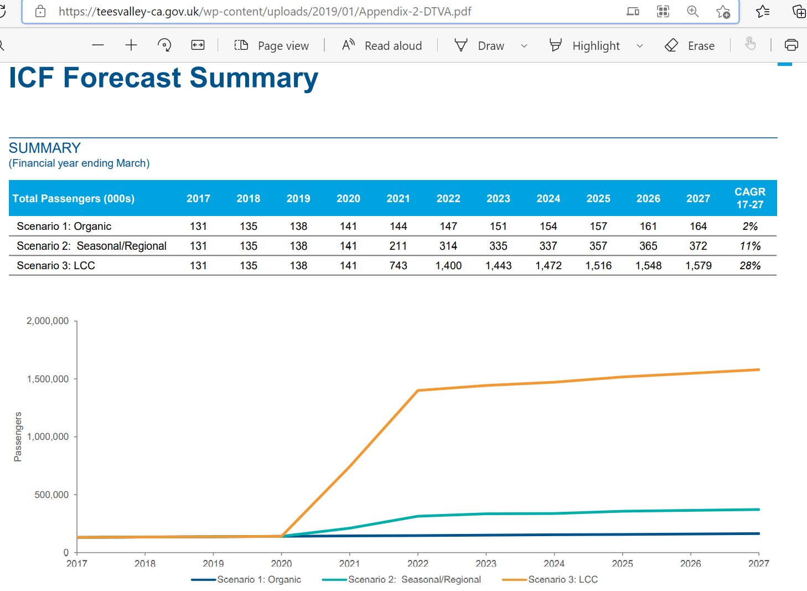Click the "11%" CAGR value
The width and height of the screenshot is (807, 591).
[x=750, y=246]
